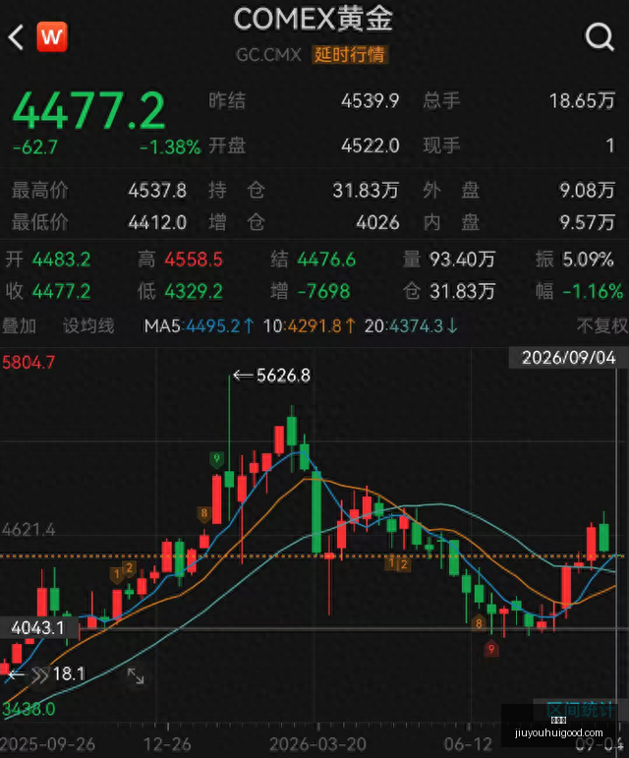Tap the green 9 marker above the candles

click(x=216, y=458)
